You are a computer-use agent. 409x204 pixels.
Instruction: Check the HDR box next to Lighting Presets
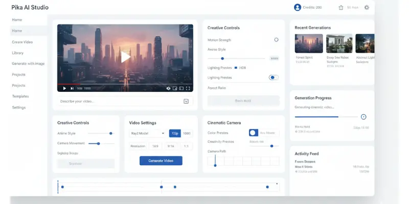pyautogui.click(x=236, y=68)
